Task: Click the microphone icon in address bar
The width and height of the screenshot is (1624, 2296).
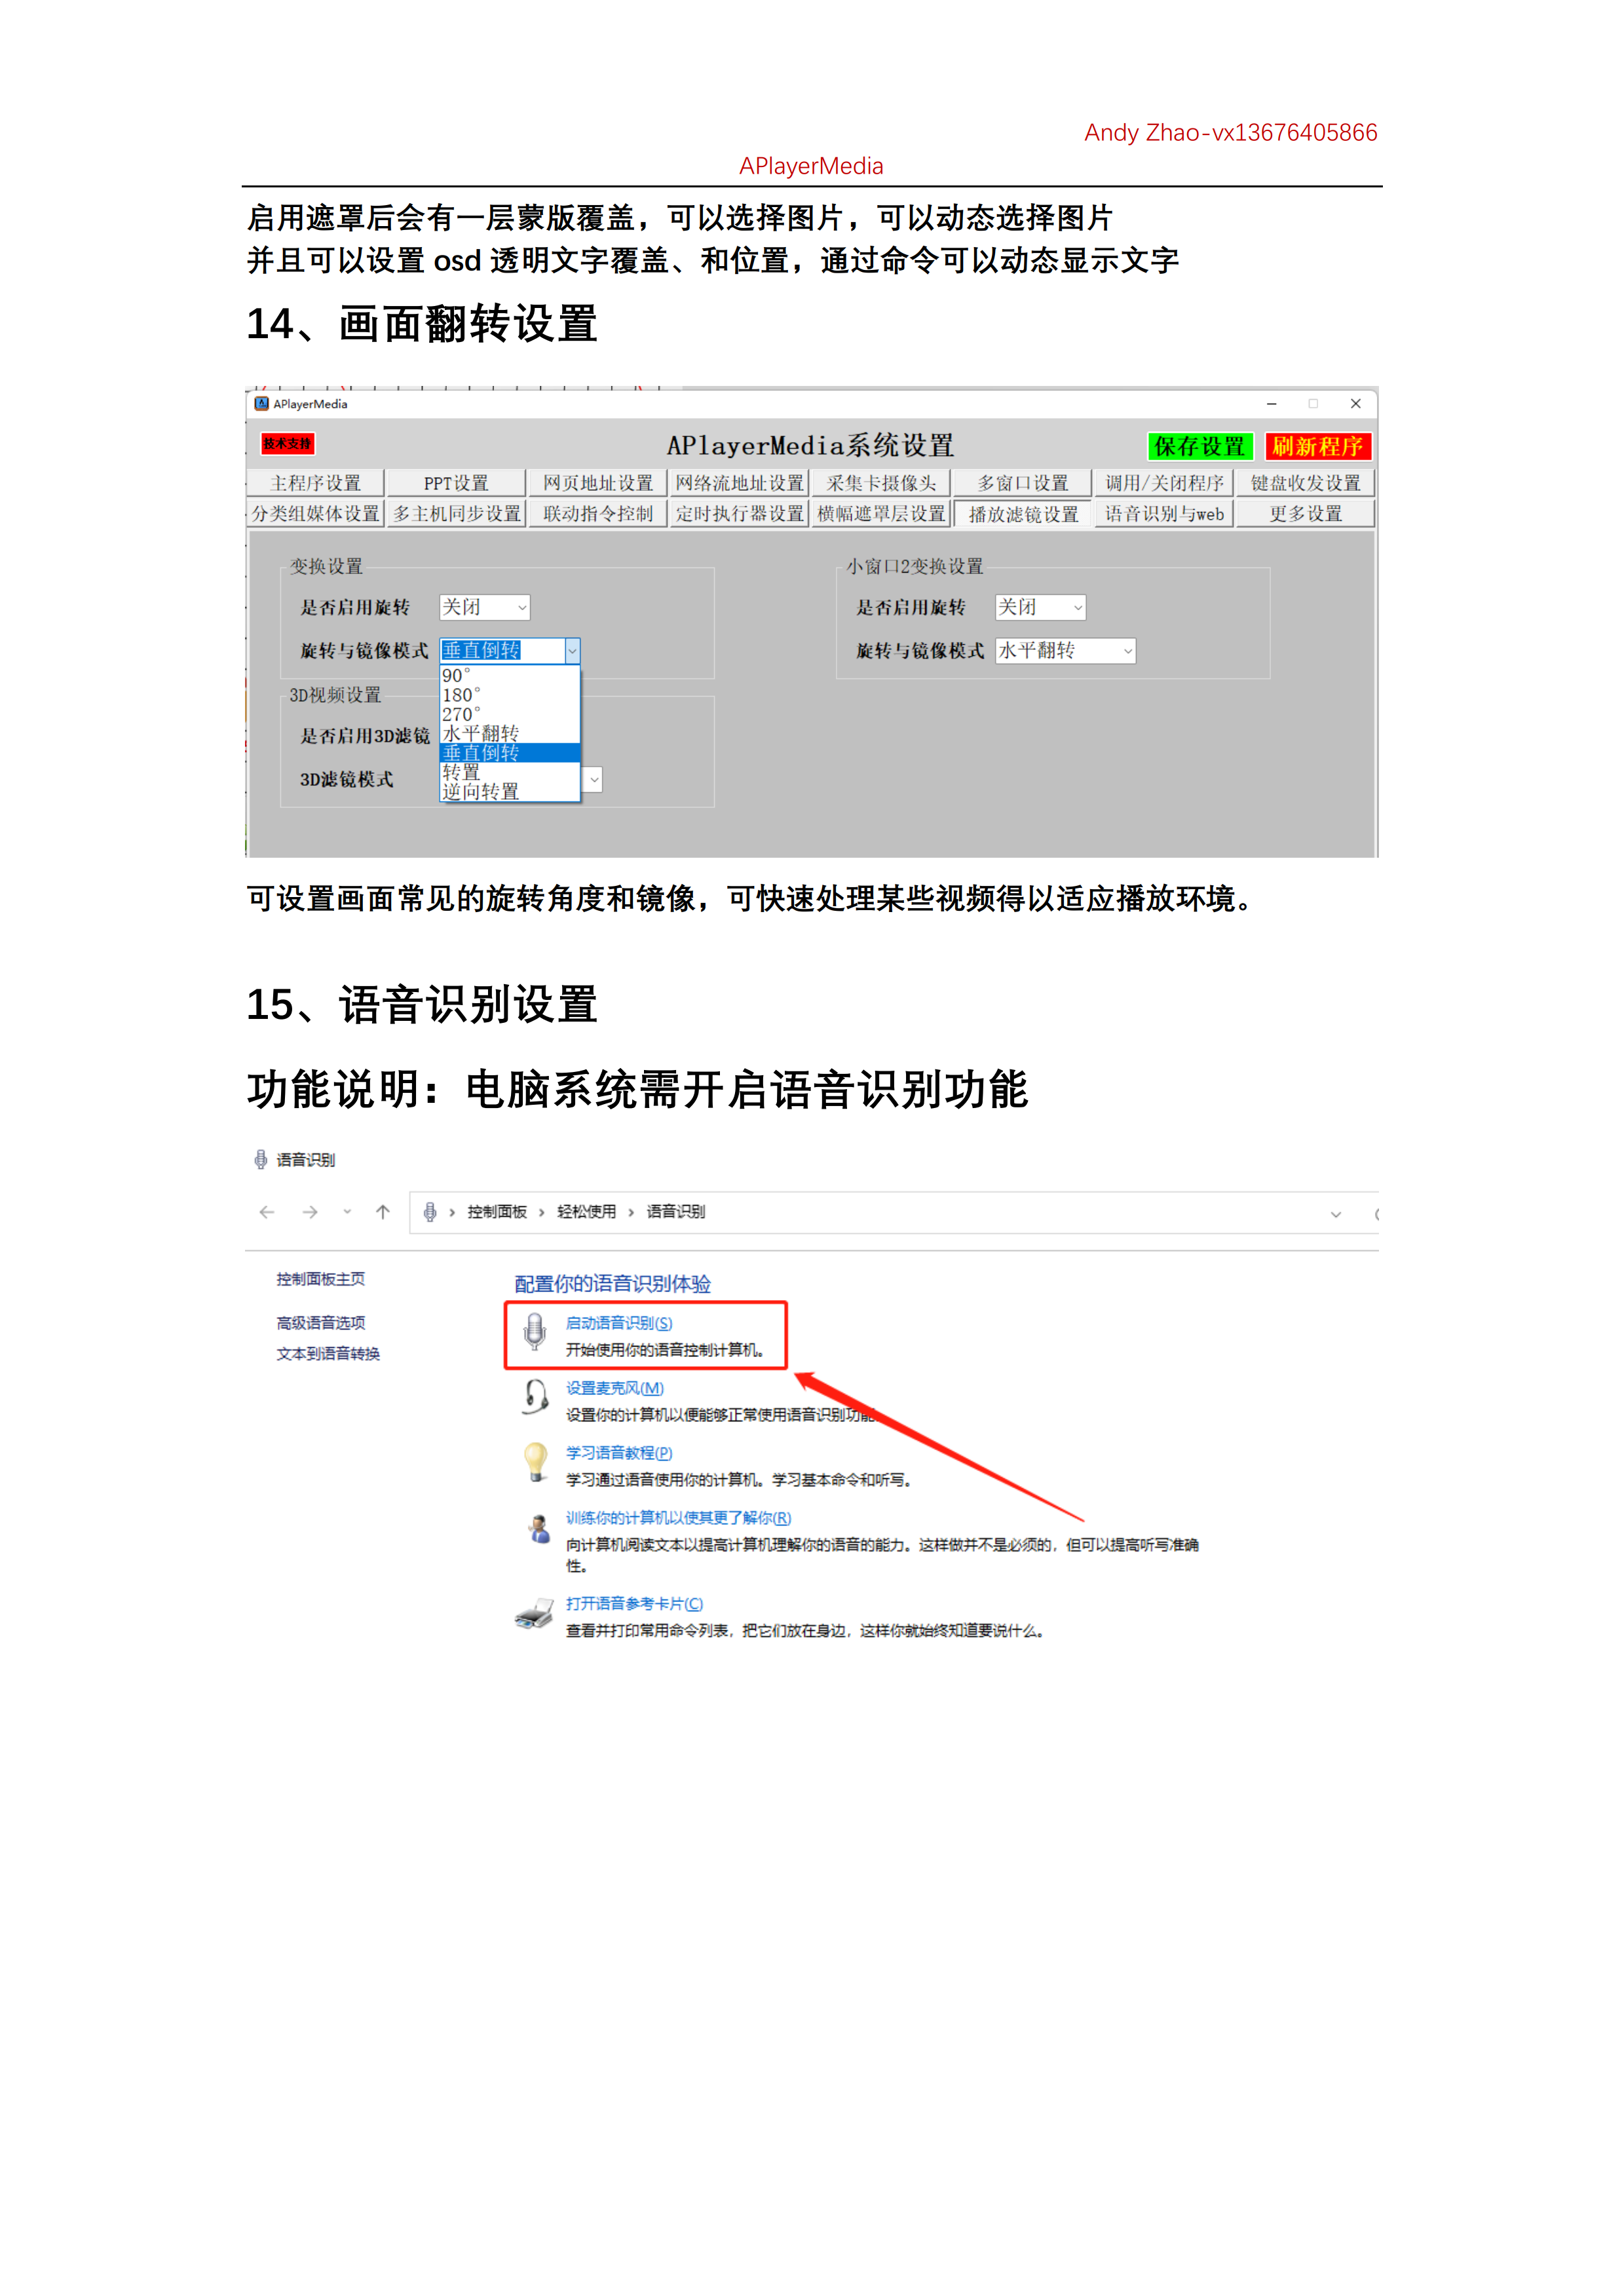Action: coord(430,1212)
